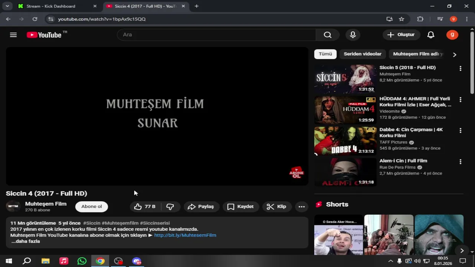Click the search magnifier button
The image size is (475, 267).
pyautogui.click(x=327, y=35)
